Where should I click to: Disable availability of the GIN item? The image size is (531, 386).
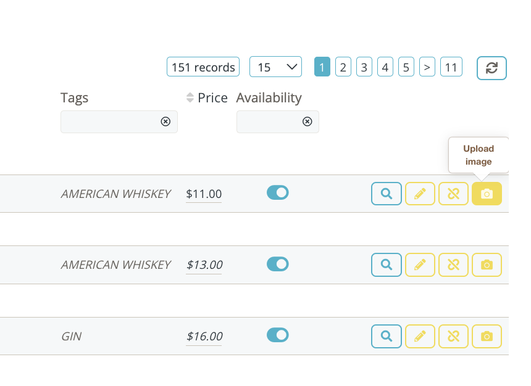(x=278, y=335)
